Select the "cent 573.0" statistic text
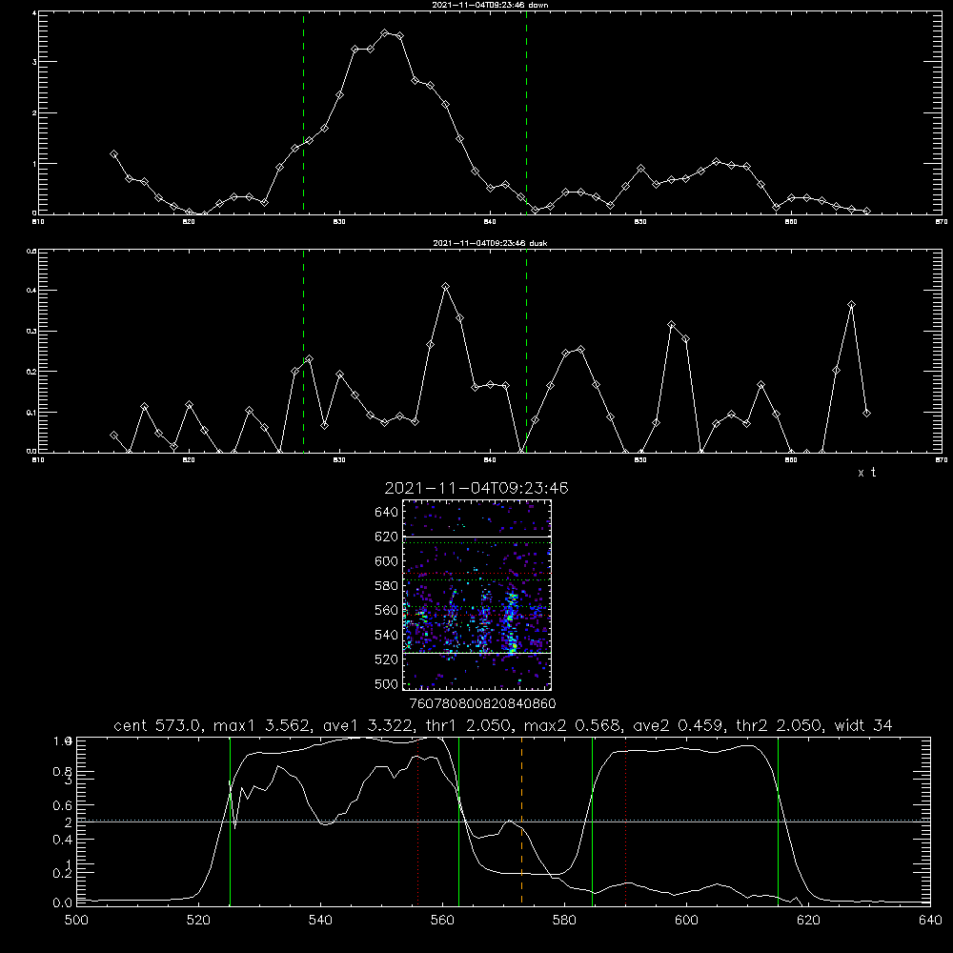This screenshot has width=953, height=953. 158,725
